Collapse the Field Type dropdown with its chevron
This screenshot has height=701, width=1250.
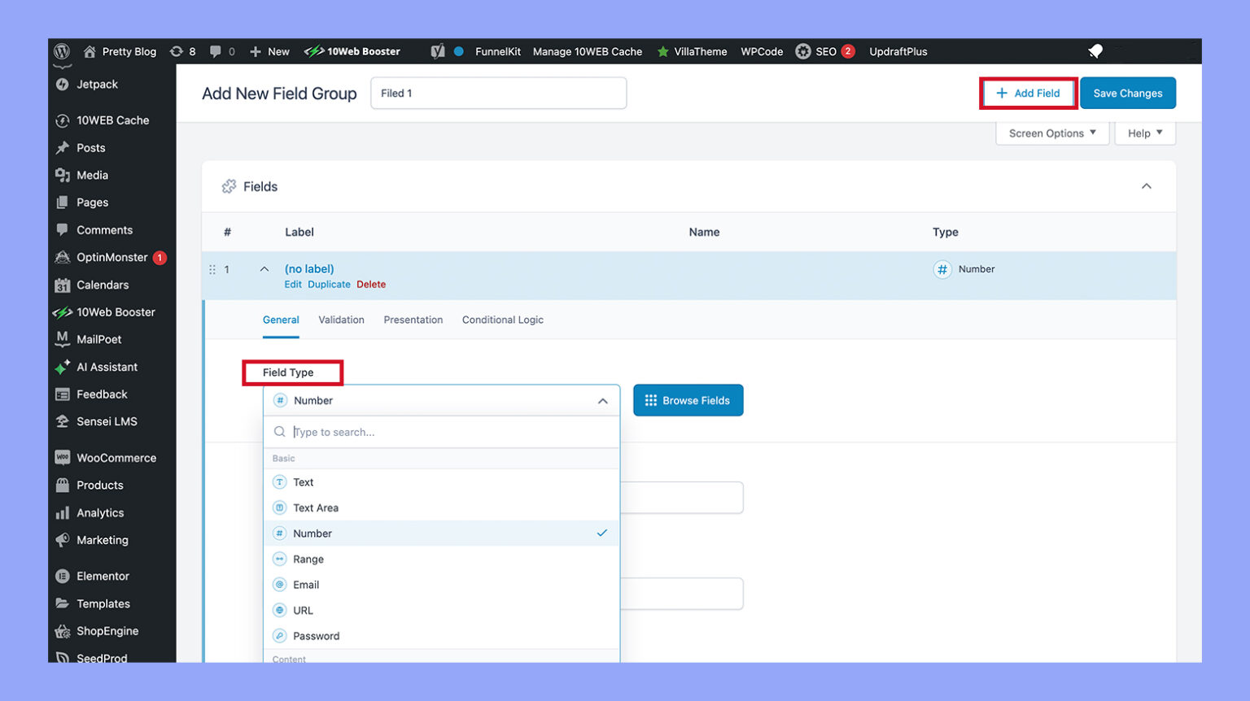tap(603, 400)
